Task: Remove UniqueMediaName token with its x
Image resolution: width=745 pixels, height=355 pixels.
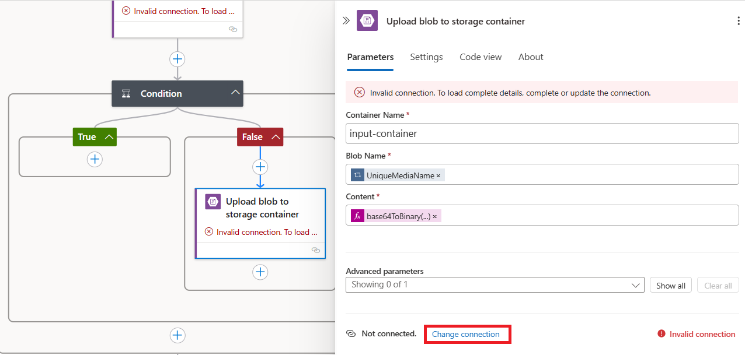Action: pyautogui.click(x=438, y=175)
